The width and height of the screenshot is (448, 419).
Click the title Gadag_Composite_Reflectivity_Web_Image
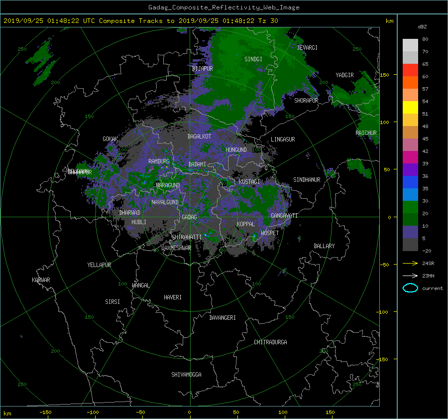click(224, 7)
